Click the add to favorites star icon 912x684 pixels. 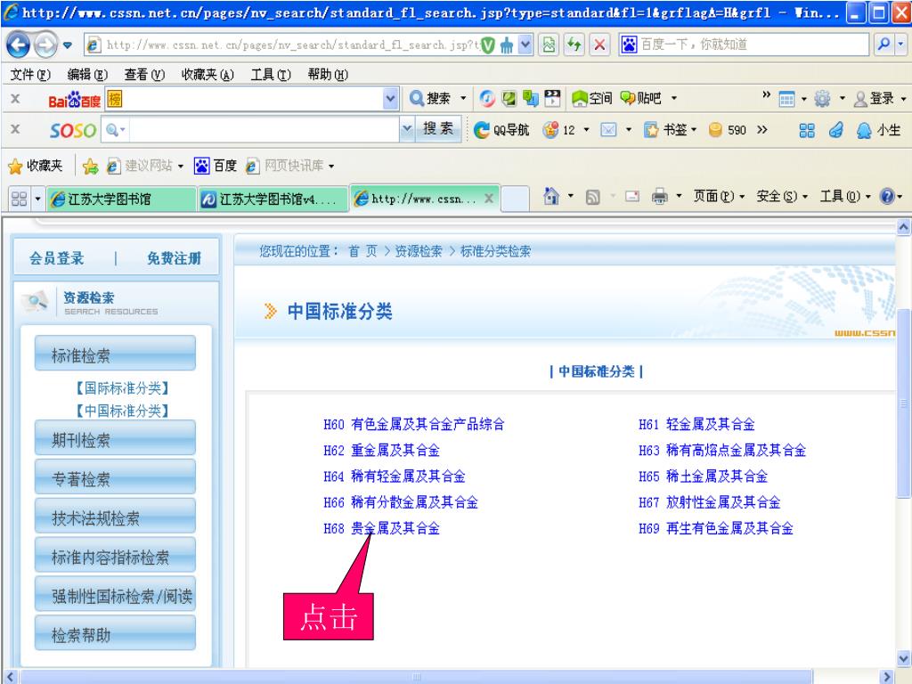pos(90,167)
